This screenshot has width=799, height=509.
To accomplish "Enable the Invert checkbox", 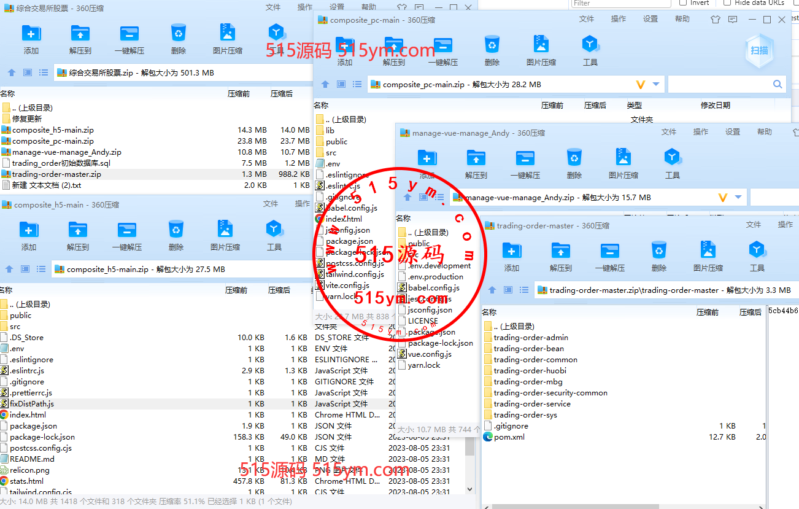I will [x=683, y=3].
